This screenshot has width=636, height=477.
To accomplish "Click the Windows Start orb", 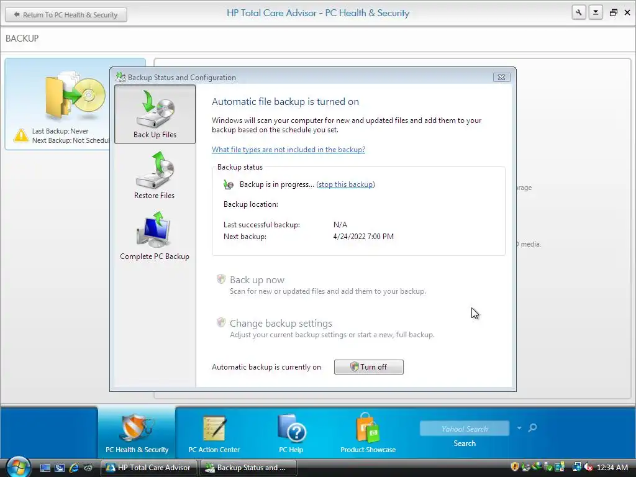I will click(x=18, y=467).
